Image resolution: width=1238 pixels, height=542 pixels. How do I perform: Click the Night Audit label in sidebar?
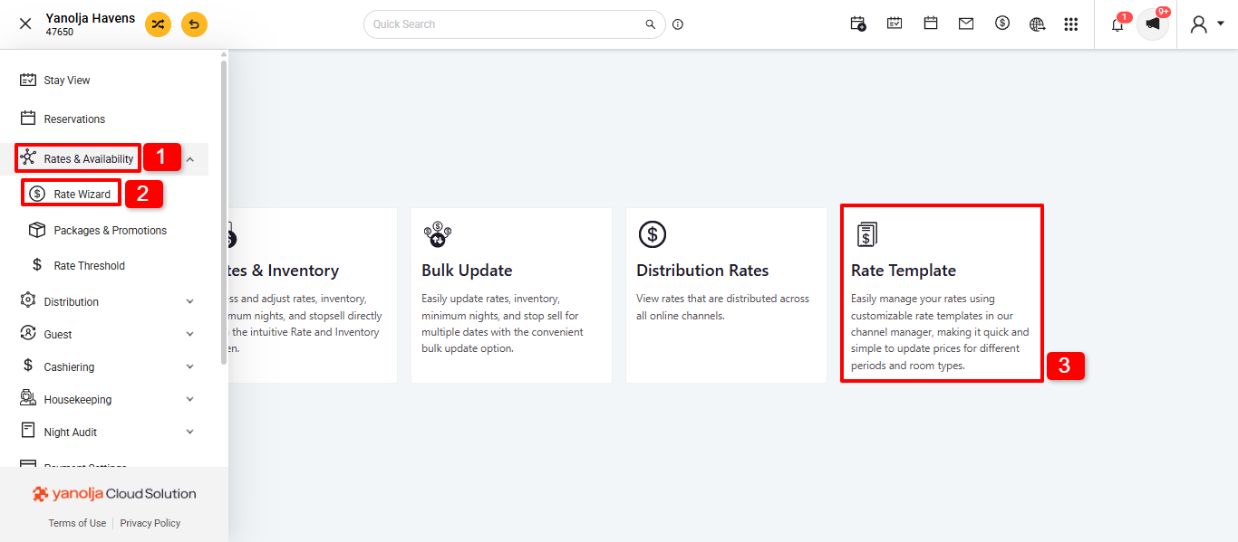coord(71,433)
